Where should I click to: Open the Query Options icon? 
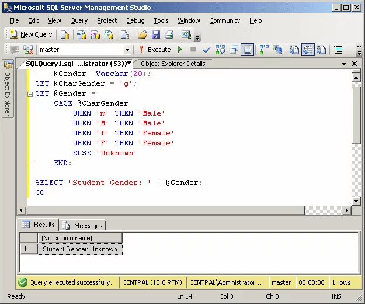(234, 50)
